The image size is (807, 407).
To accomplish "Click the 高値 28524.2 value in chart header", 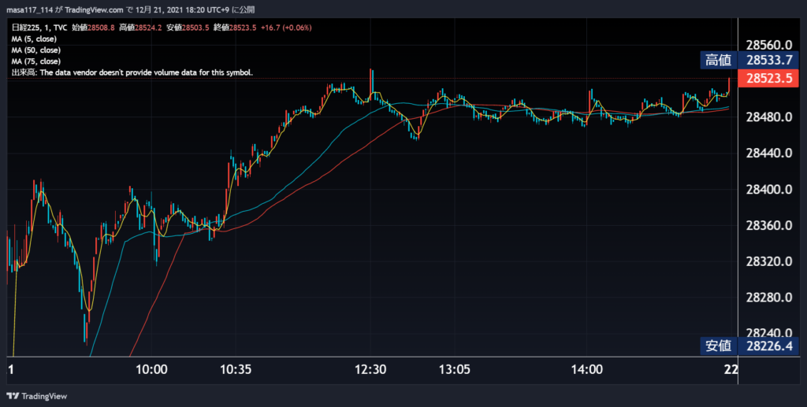I will pyautogui.click(x=140, y=28).
